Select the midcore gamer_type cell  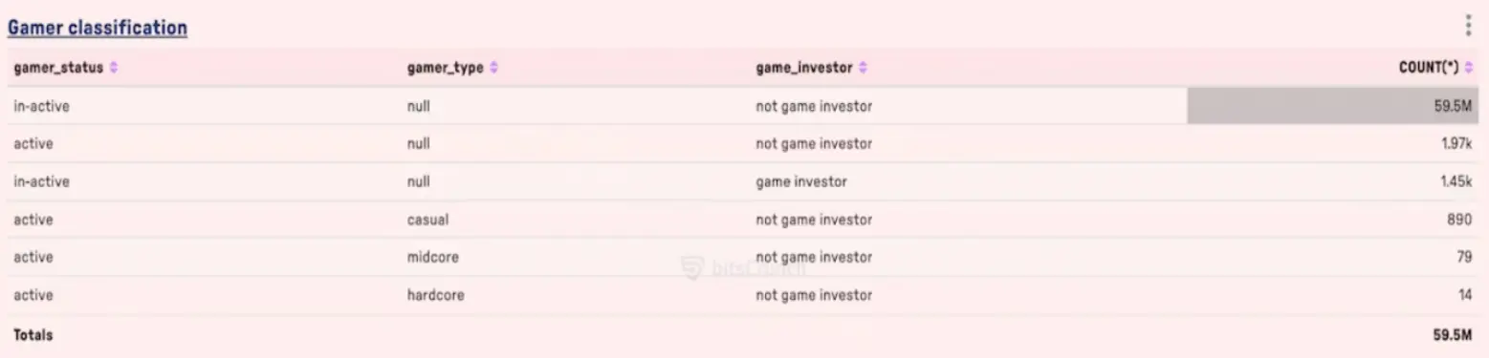(433, 258)
